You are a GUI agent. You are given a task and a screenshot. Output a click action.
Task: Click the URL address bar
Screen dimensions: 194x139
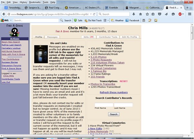pyautogui.click(x=49, y=14)
